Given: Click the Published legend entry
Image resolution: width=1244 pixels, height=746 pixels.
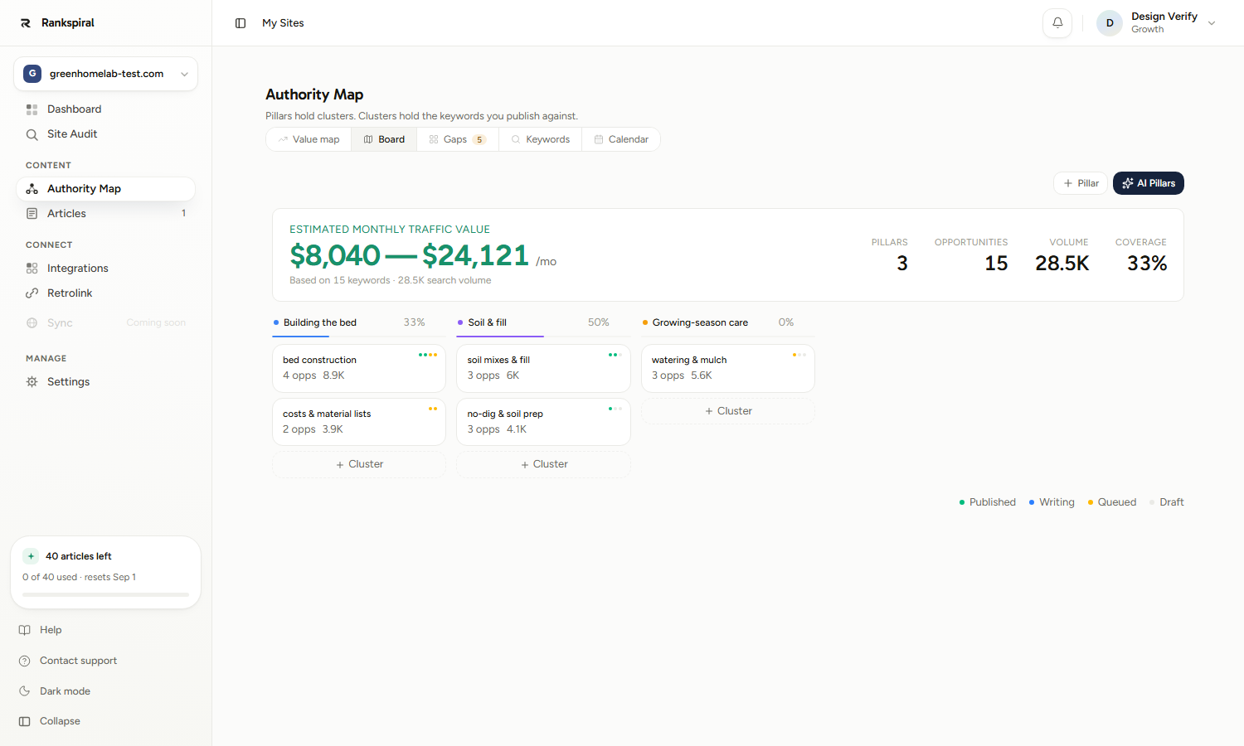Looking at the screenshot, I should [x=988, y=502].
